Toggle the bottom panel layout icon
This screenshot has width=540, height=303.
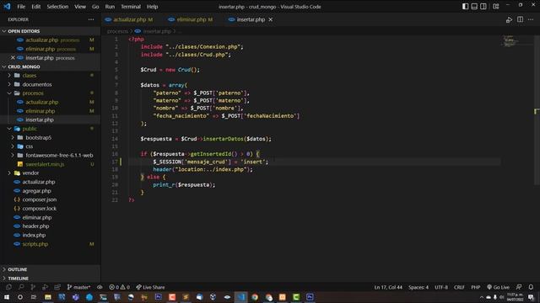tap(474, 6)
